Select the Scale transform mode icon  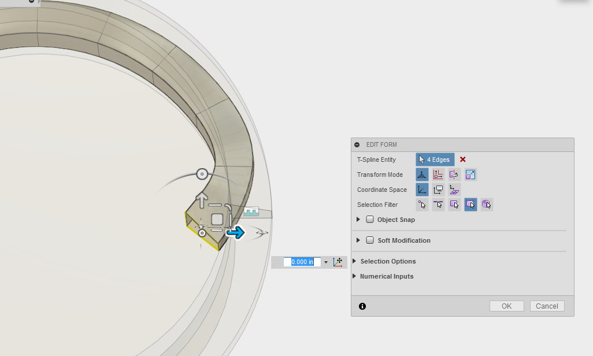(470, 175)
